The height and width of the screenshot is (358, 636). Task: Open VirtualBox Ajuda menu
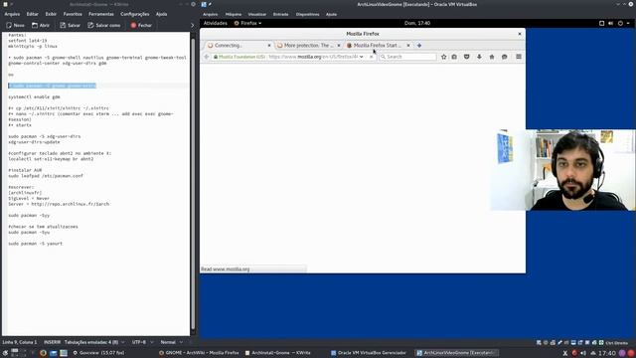pos(331,14)
